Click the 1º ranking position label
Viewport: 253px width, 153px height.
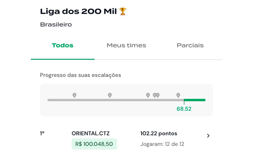42,133
